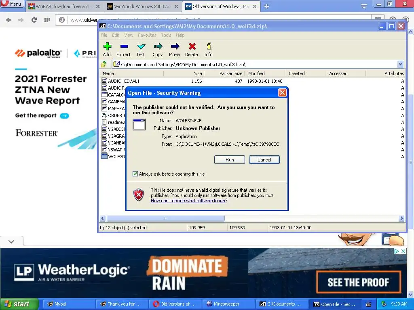Screen dimensions: 414x310
Task: Click the Test toolbar icon
Action: coord(141,47)
